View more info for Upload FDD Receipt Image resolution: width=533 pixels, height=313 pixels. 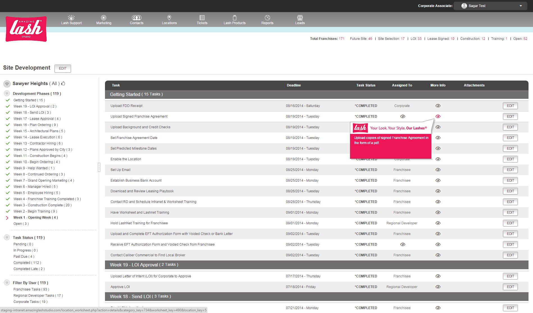(x=438, y=106)
